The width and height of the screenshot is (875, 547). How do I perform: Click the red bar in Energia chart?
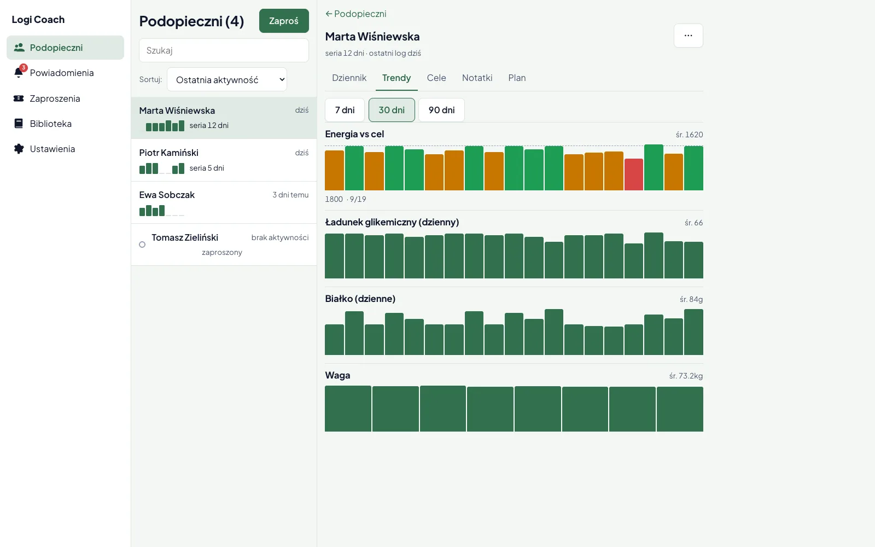click(634, 174)
